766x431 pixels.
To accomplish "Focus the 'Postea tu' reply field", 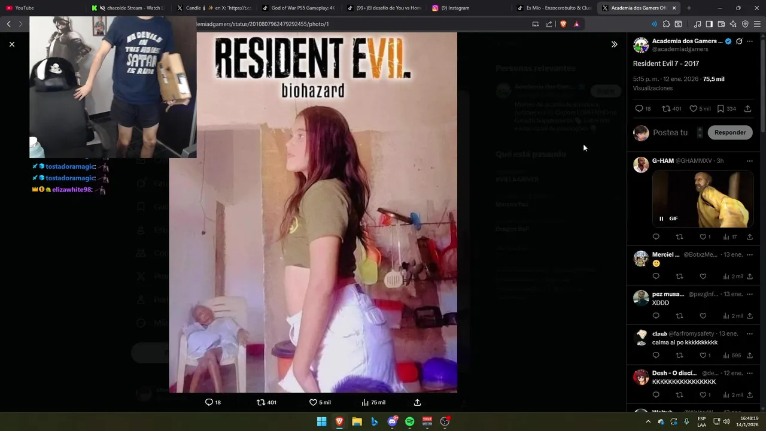I will point(670,132).
